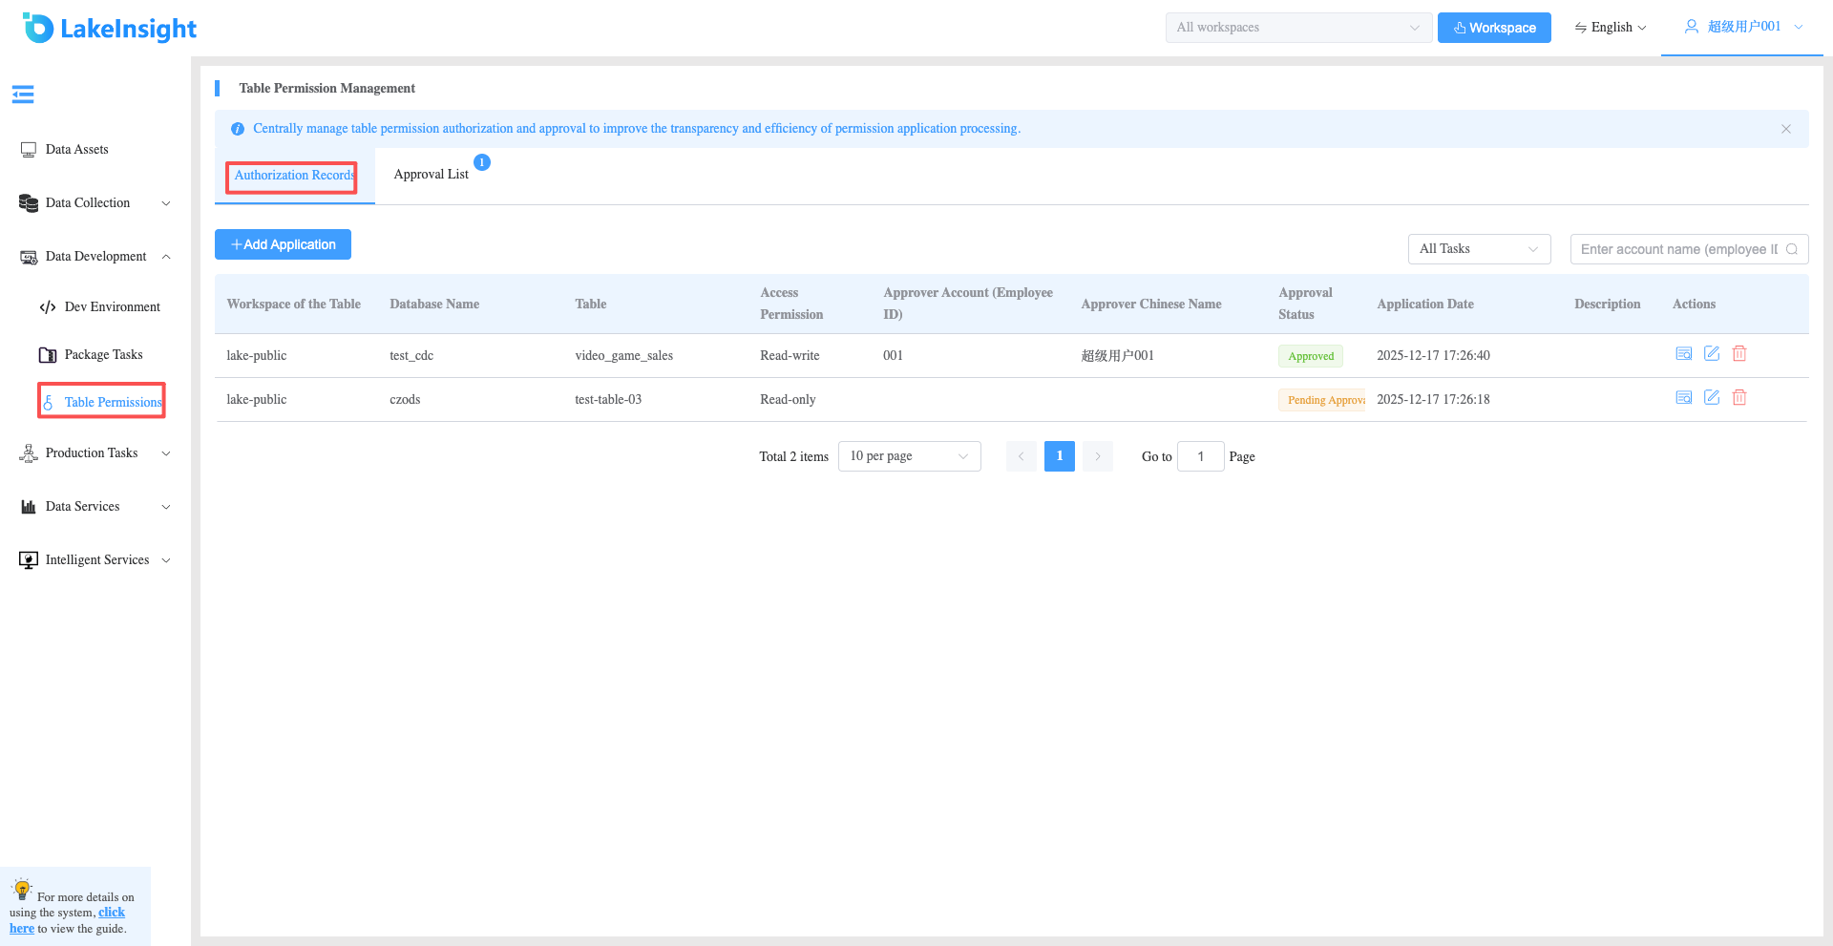Click the Workspace button in header

1494,28
